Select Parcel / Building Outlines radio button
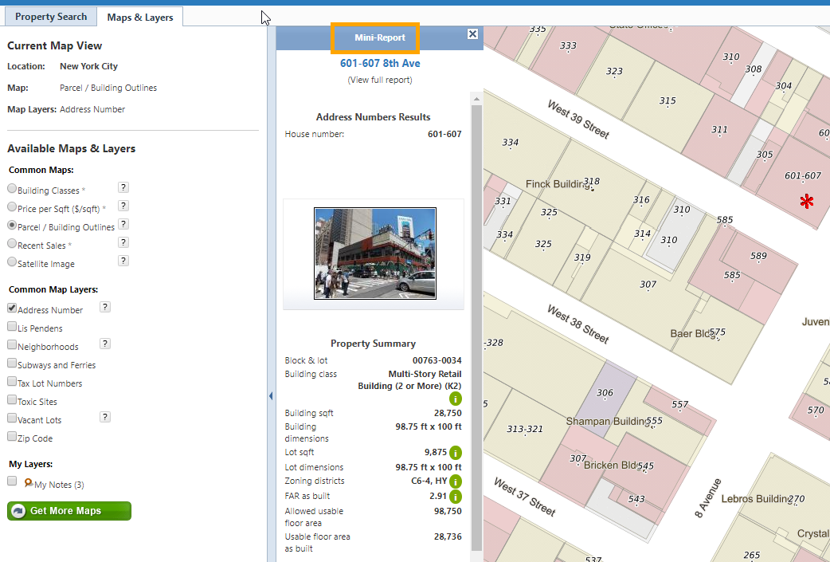The image size is (830, 562). coord(12,225)
